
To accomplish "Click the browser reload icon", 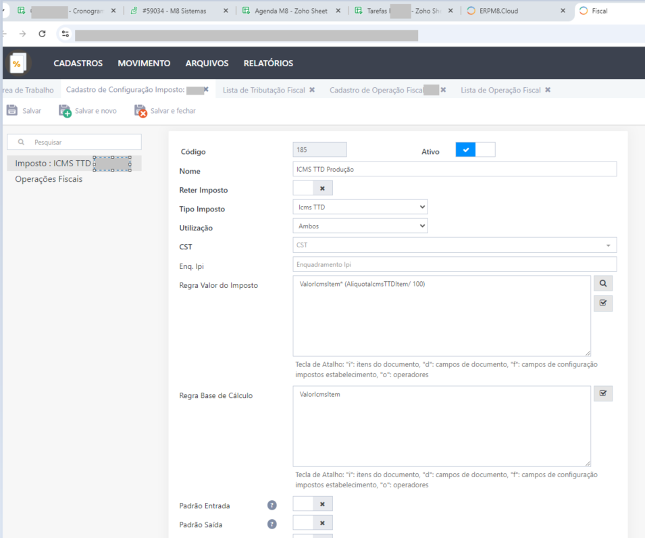I will point(42,34).
